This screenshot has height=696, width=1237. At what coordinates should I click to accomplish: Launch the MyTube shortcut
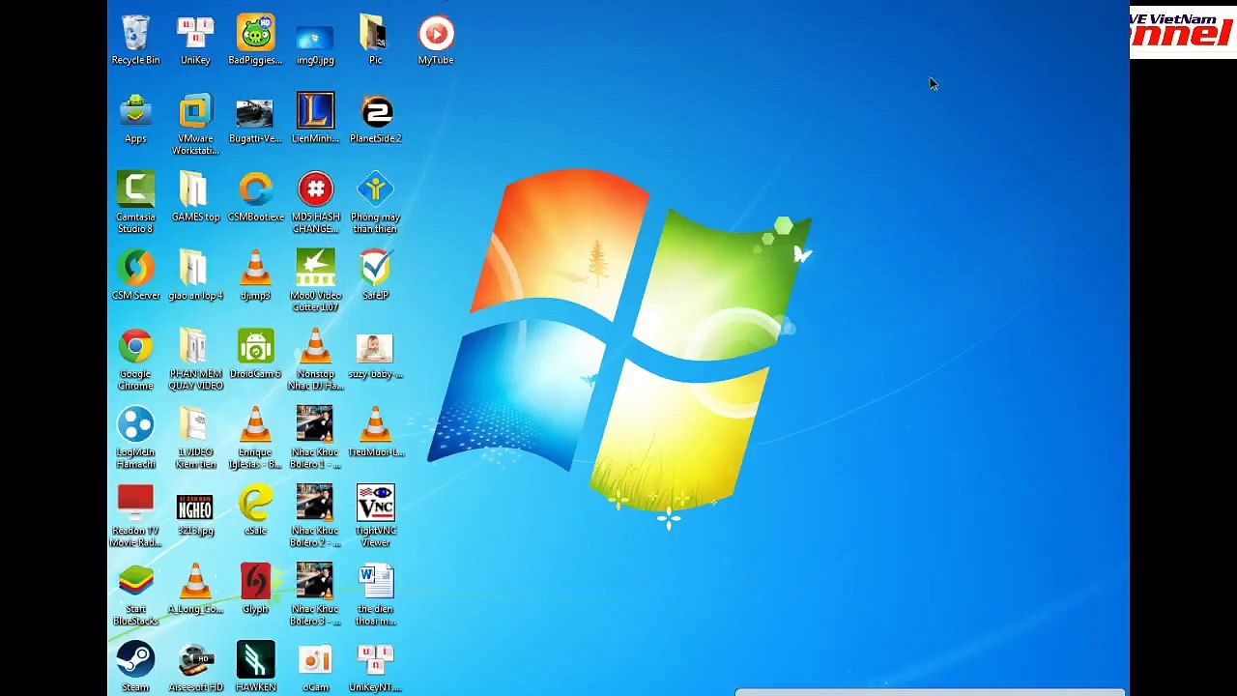coord(436,40)
